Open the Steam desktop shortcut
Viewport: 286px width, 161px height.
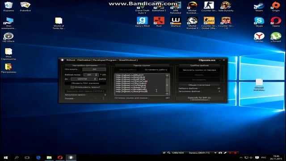coord(259,7)
